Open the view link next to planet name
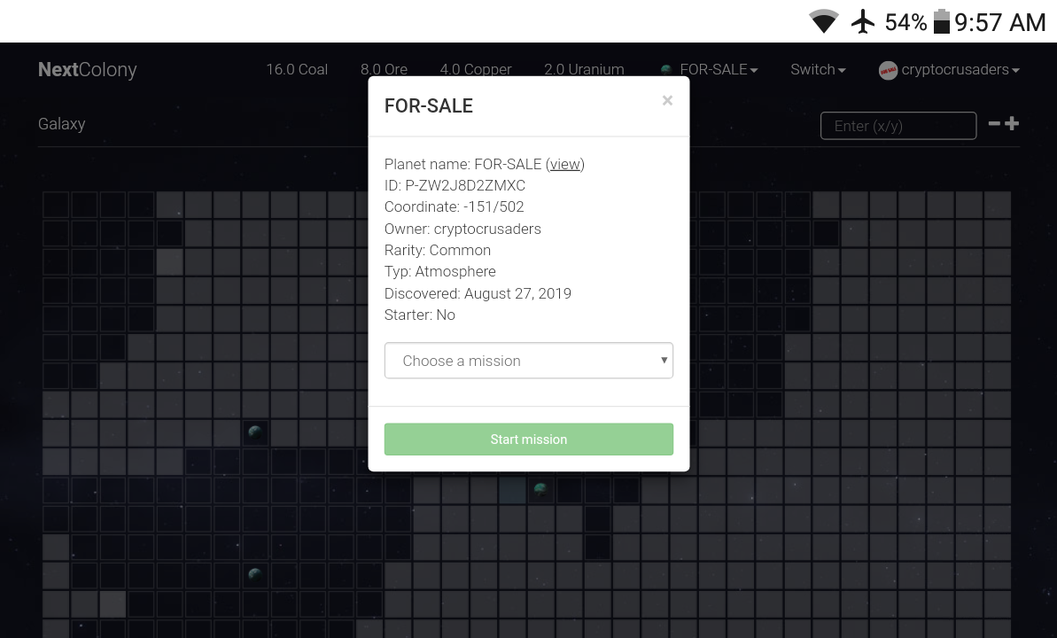Viewport: 1057px width, 638px height. [x=565, y=164]
